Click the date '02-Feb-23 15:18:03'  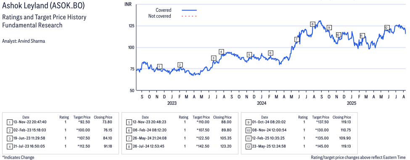point(29,130)
